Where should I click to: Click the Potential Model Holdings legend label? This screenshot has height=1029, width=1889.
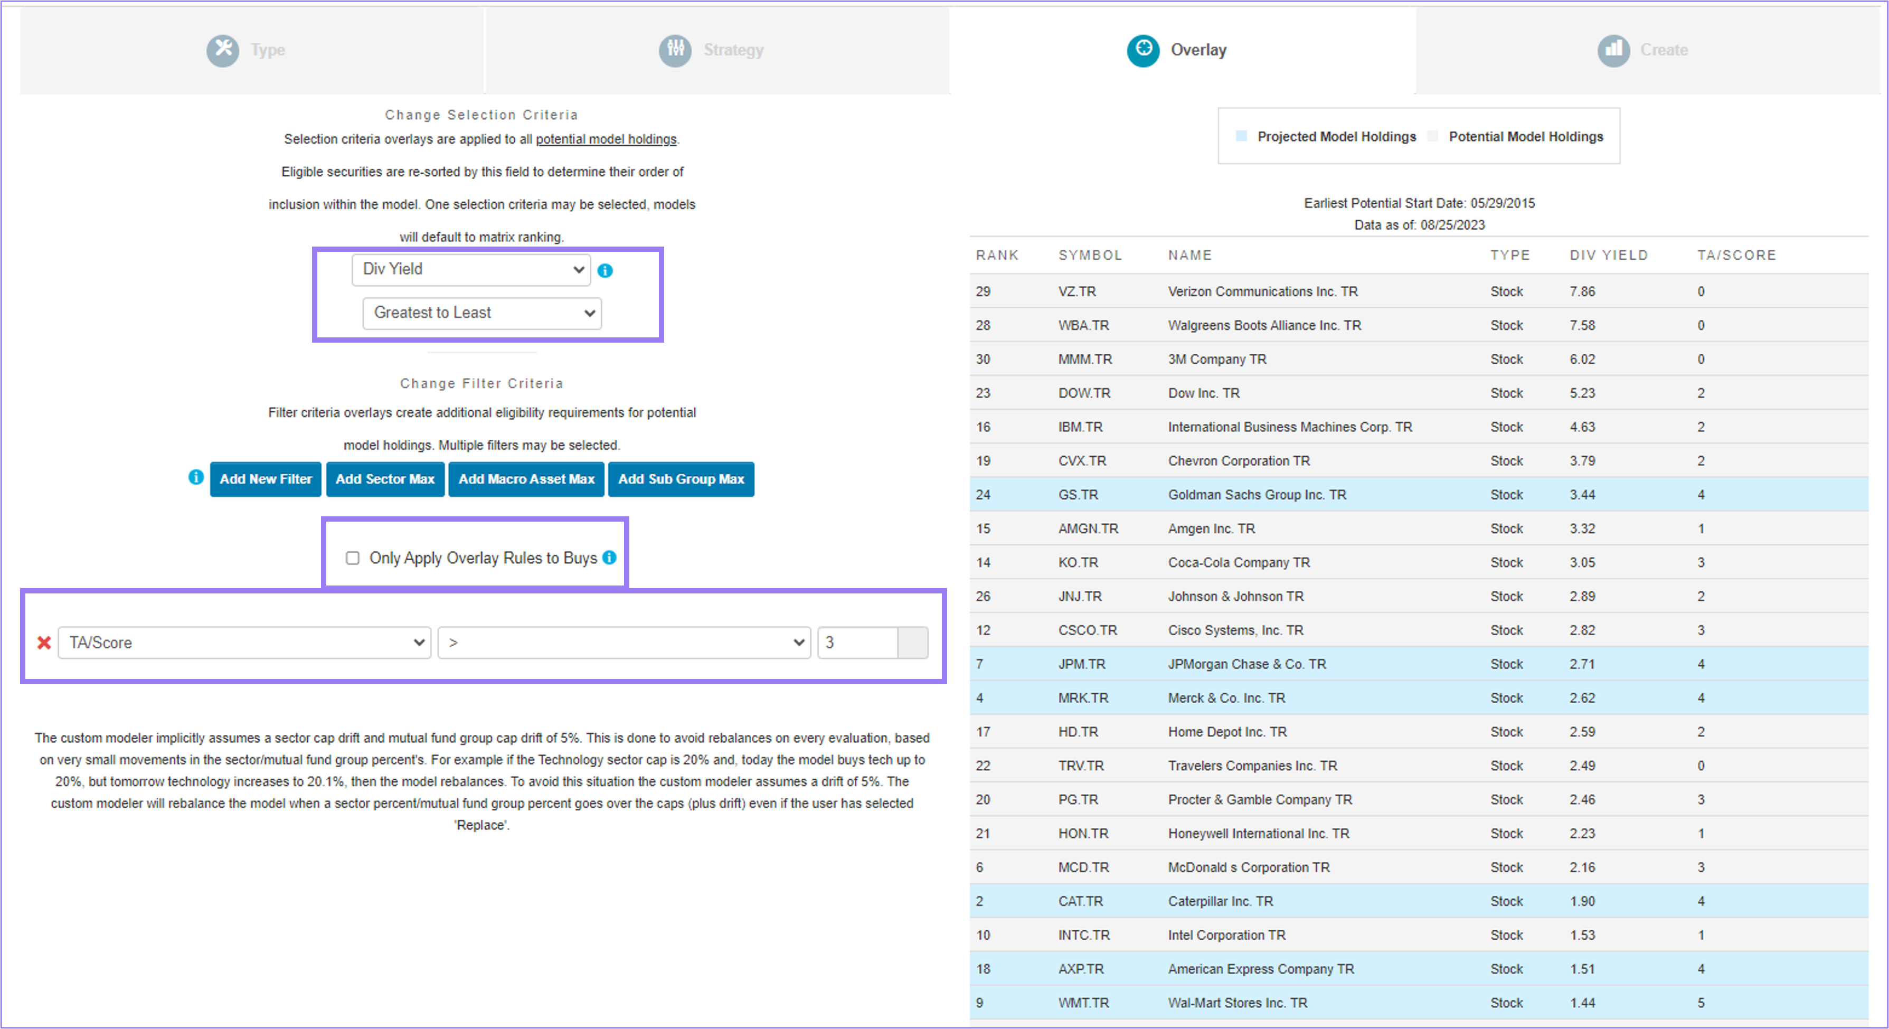pos(1525,136)
